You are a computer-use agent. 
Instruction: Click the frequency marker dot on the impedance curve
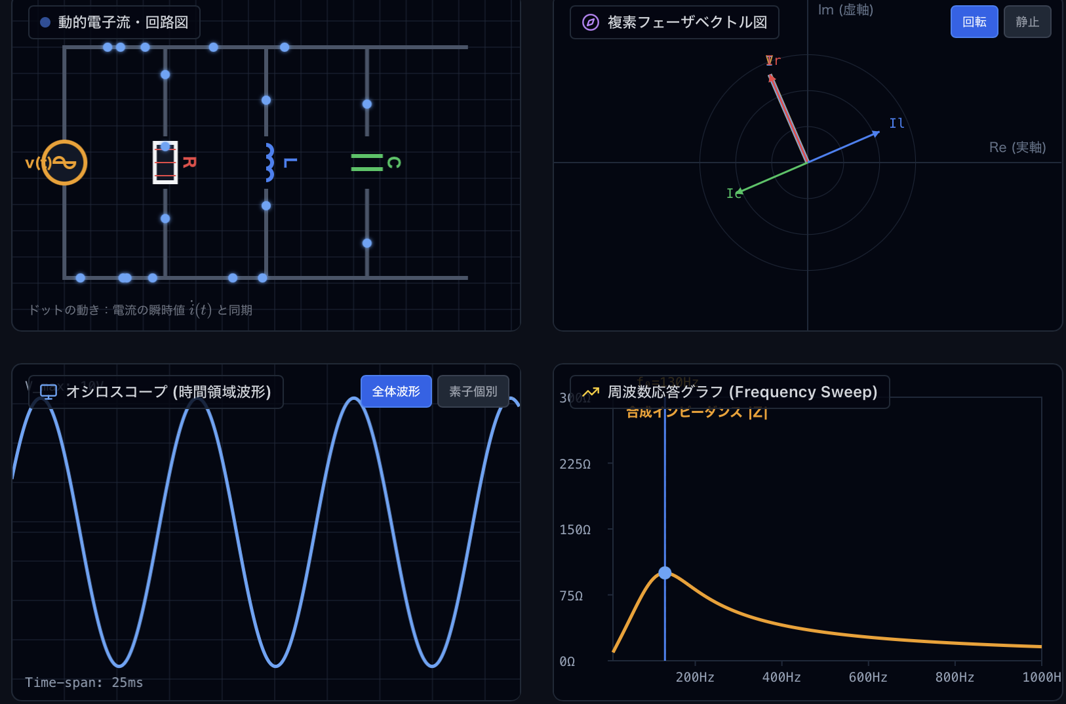[x=665, y=573]
